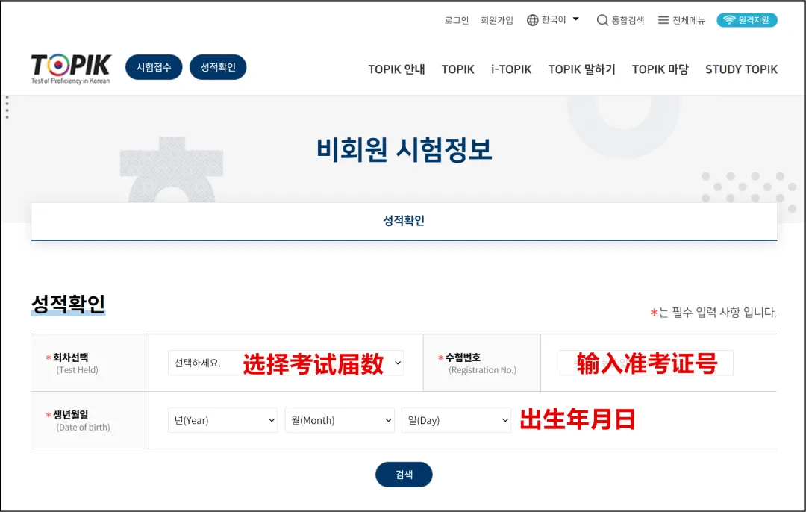The height and width of the screenshot is (512, 806).
Task: Click the 회차선택 (Test Held) label
Action: [x=72, y=363]
